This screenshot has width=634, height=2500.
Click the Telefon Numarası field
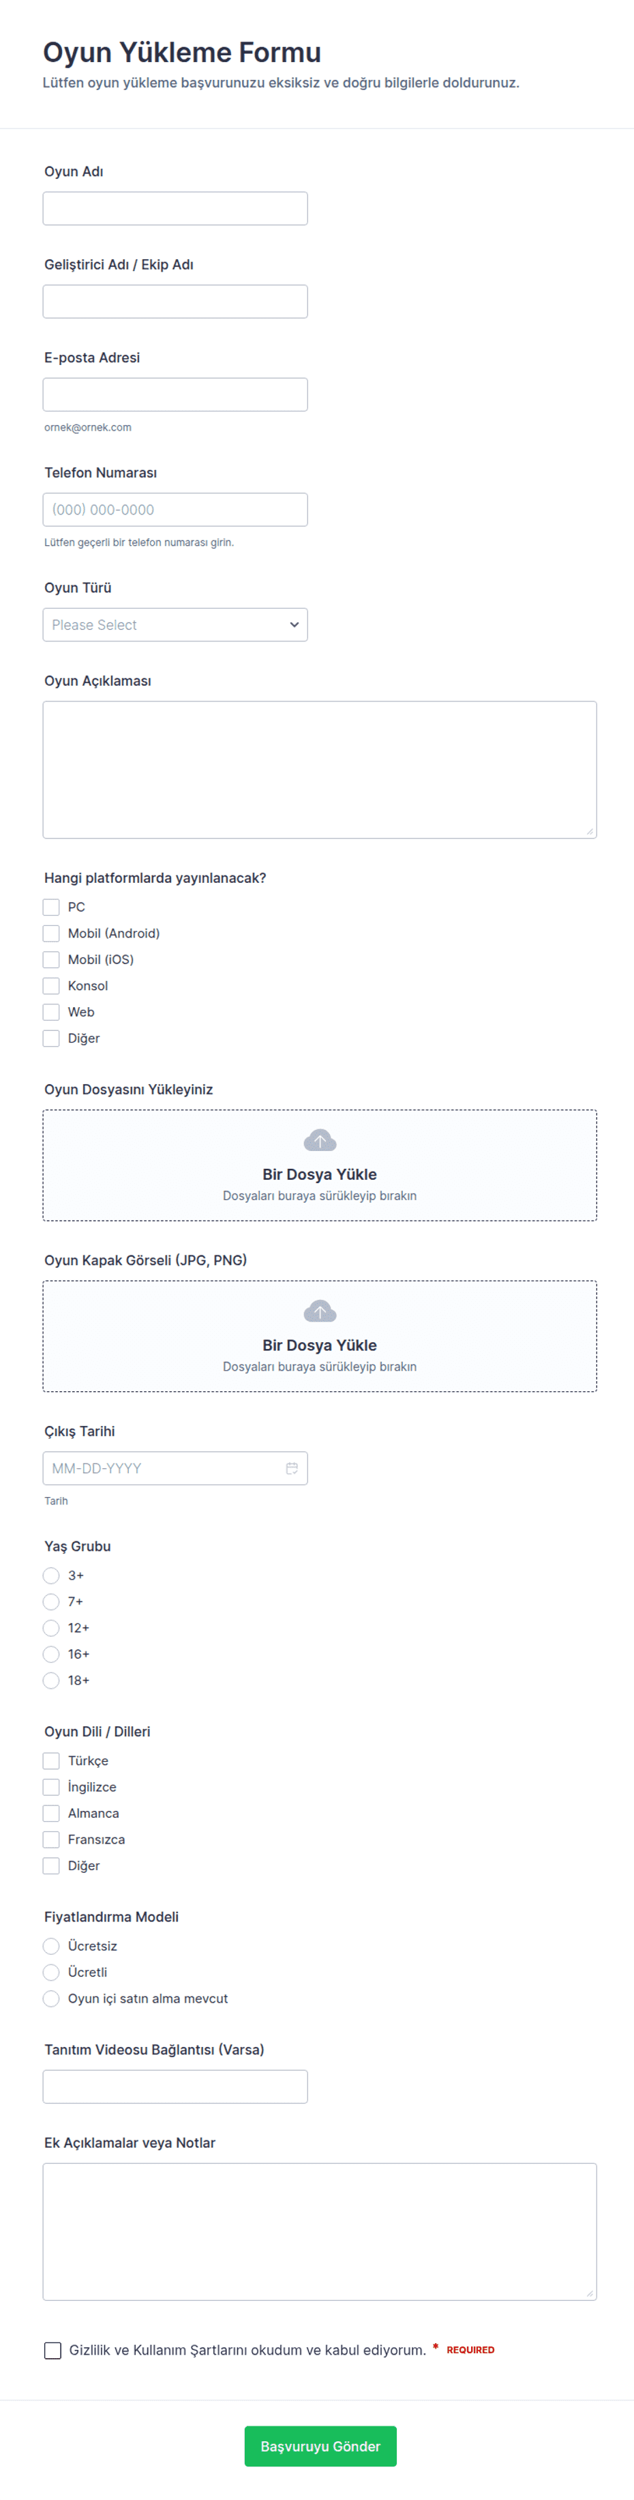tap(175, 508)
